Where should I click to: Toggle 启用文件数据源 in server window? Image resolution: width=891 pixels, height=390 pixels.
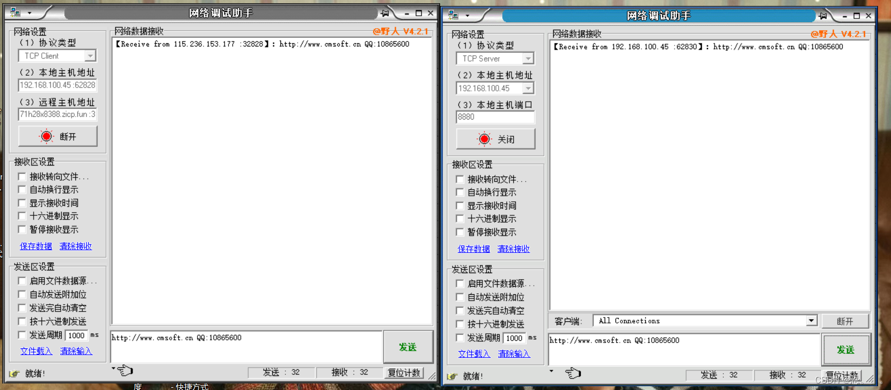460,283
